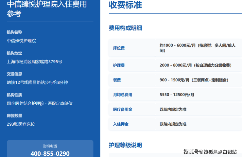Click the 收费标准 heading
This screenshot has height=157, width=242.
click(x=125, y=5)
